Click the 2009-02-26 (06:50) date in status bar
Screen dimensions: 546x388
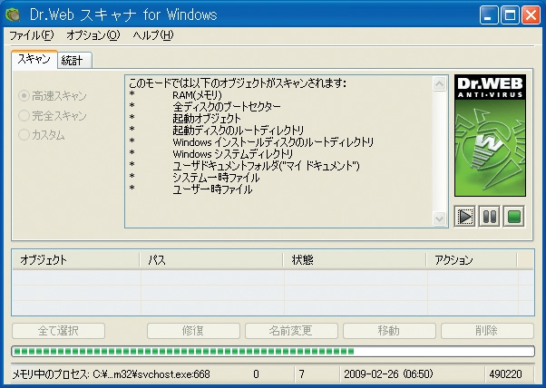[x=388, y=374]
